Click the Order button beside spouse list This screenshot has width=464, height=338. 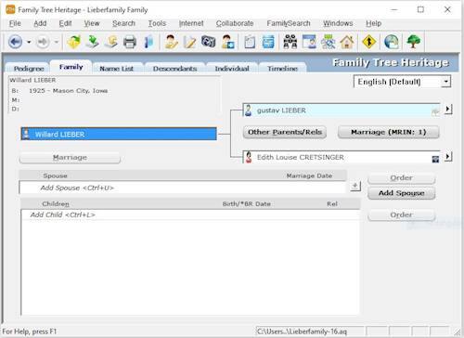[x=402, y=178]
